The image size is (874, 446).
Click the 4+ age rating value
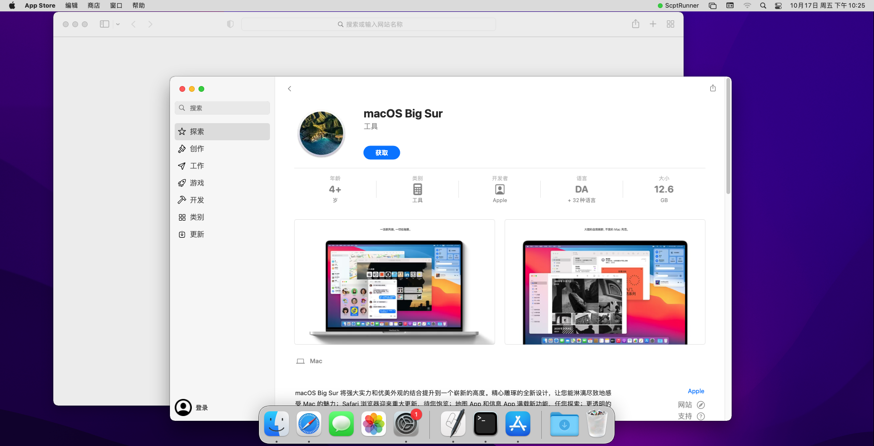(335, 189)
